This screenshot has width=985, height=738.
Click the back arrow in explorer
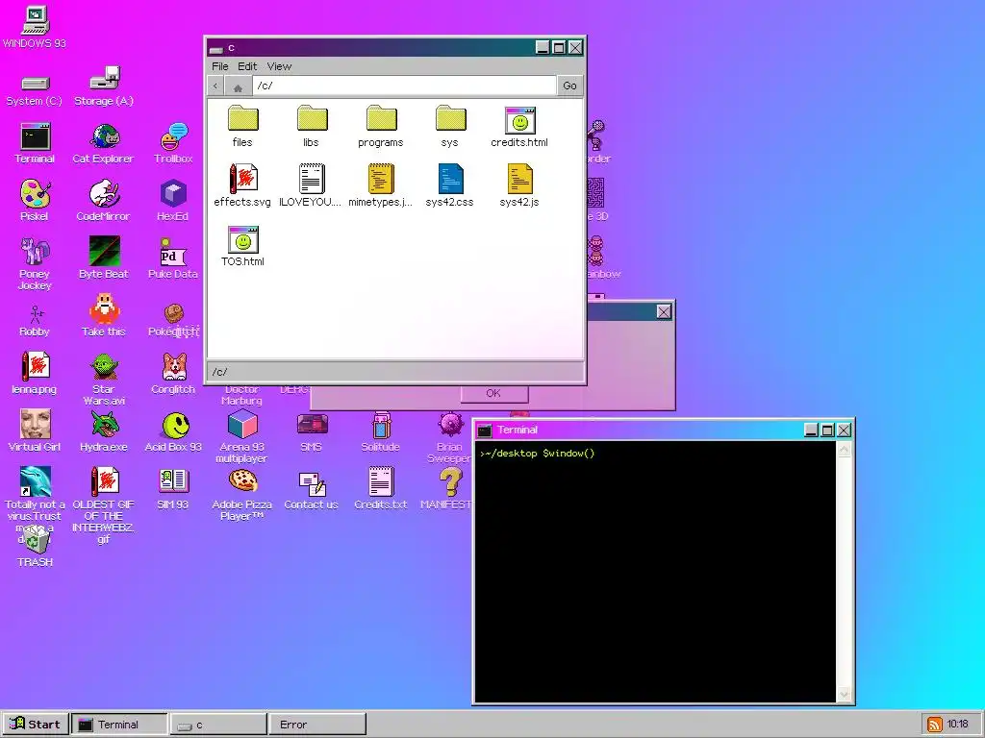pos(215,86)
